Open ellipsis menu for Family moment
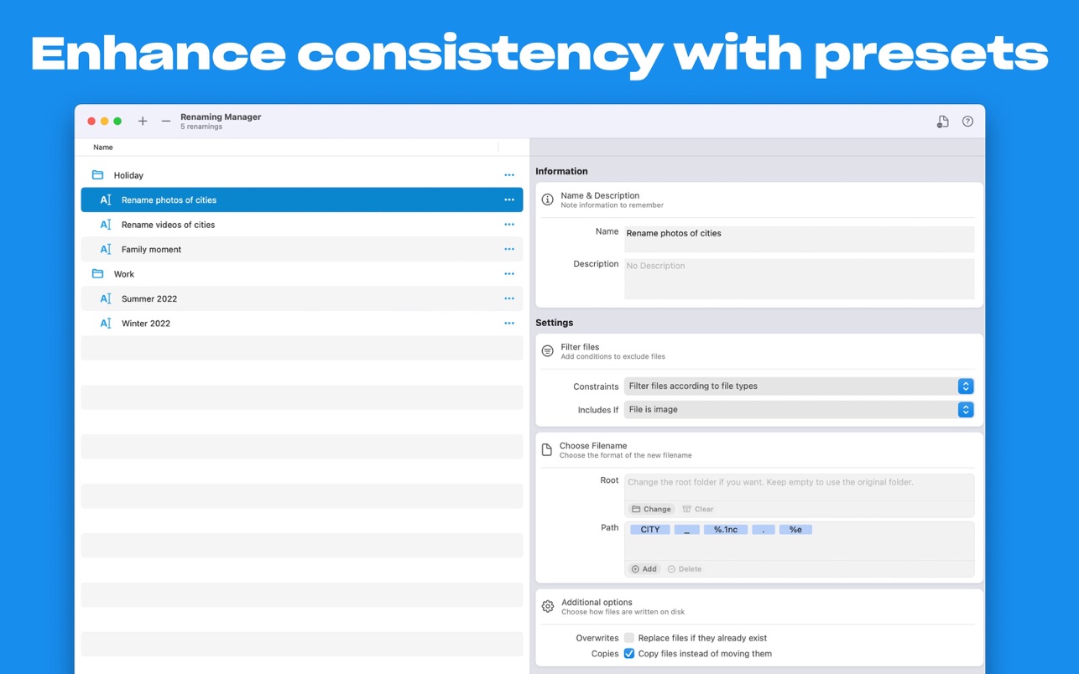This screenshot has width=1079, height=674. tap(508, 249)
